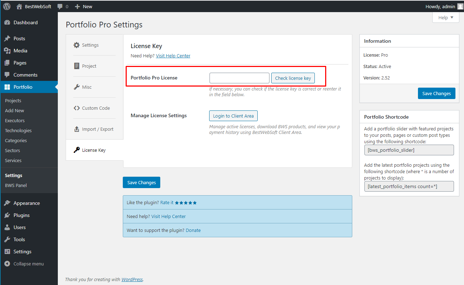Click the Portfolio Pro Settings heading

click(x=104, y=25)
